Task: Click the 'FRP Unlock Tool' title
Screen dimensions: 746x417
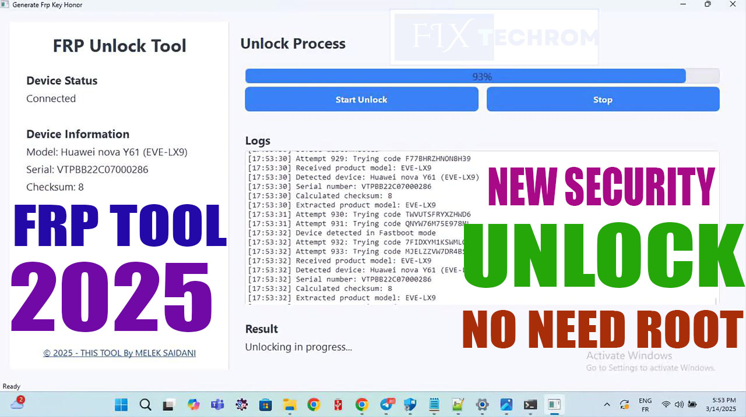Action: pos(119,46)
